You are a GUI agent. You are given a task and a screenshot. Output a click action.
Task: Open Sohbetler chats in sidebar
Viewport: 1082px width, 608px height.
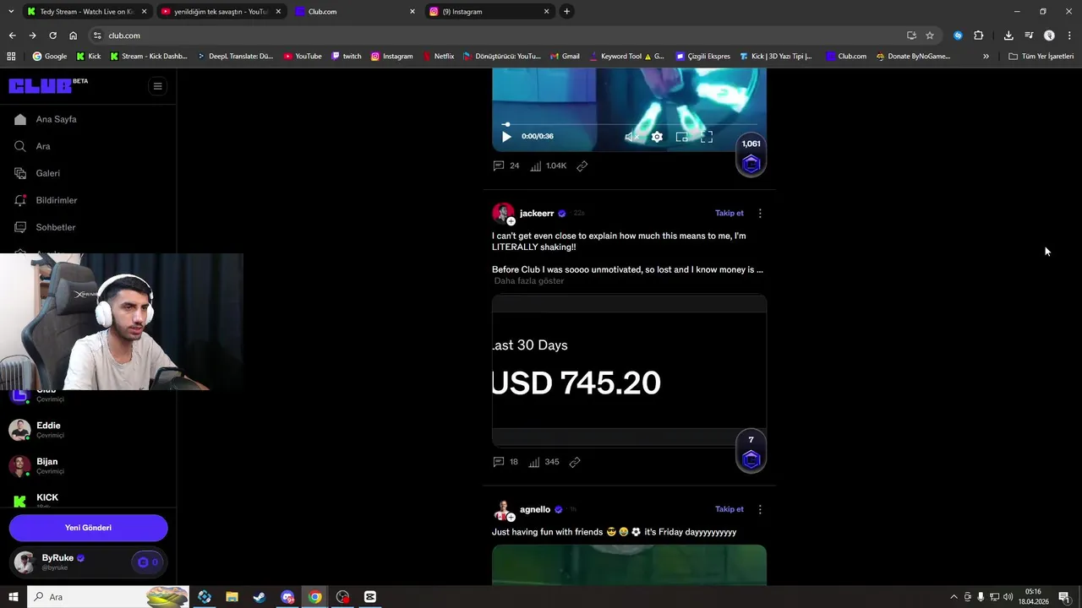[x=55, y=227]
